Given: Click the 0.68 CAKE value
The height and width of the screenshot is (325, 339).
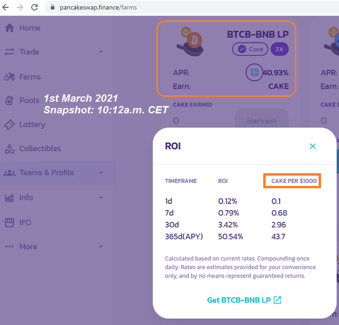Looking at the screenshot, I should coord(279,213).
